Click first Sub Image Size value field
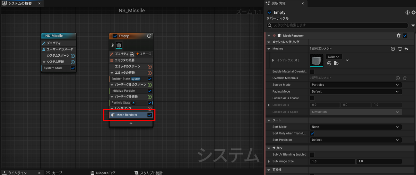This screenshot has height=175, width=416. (332, 162)
